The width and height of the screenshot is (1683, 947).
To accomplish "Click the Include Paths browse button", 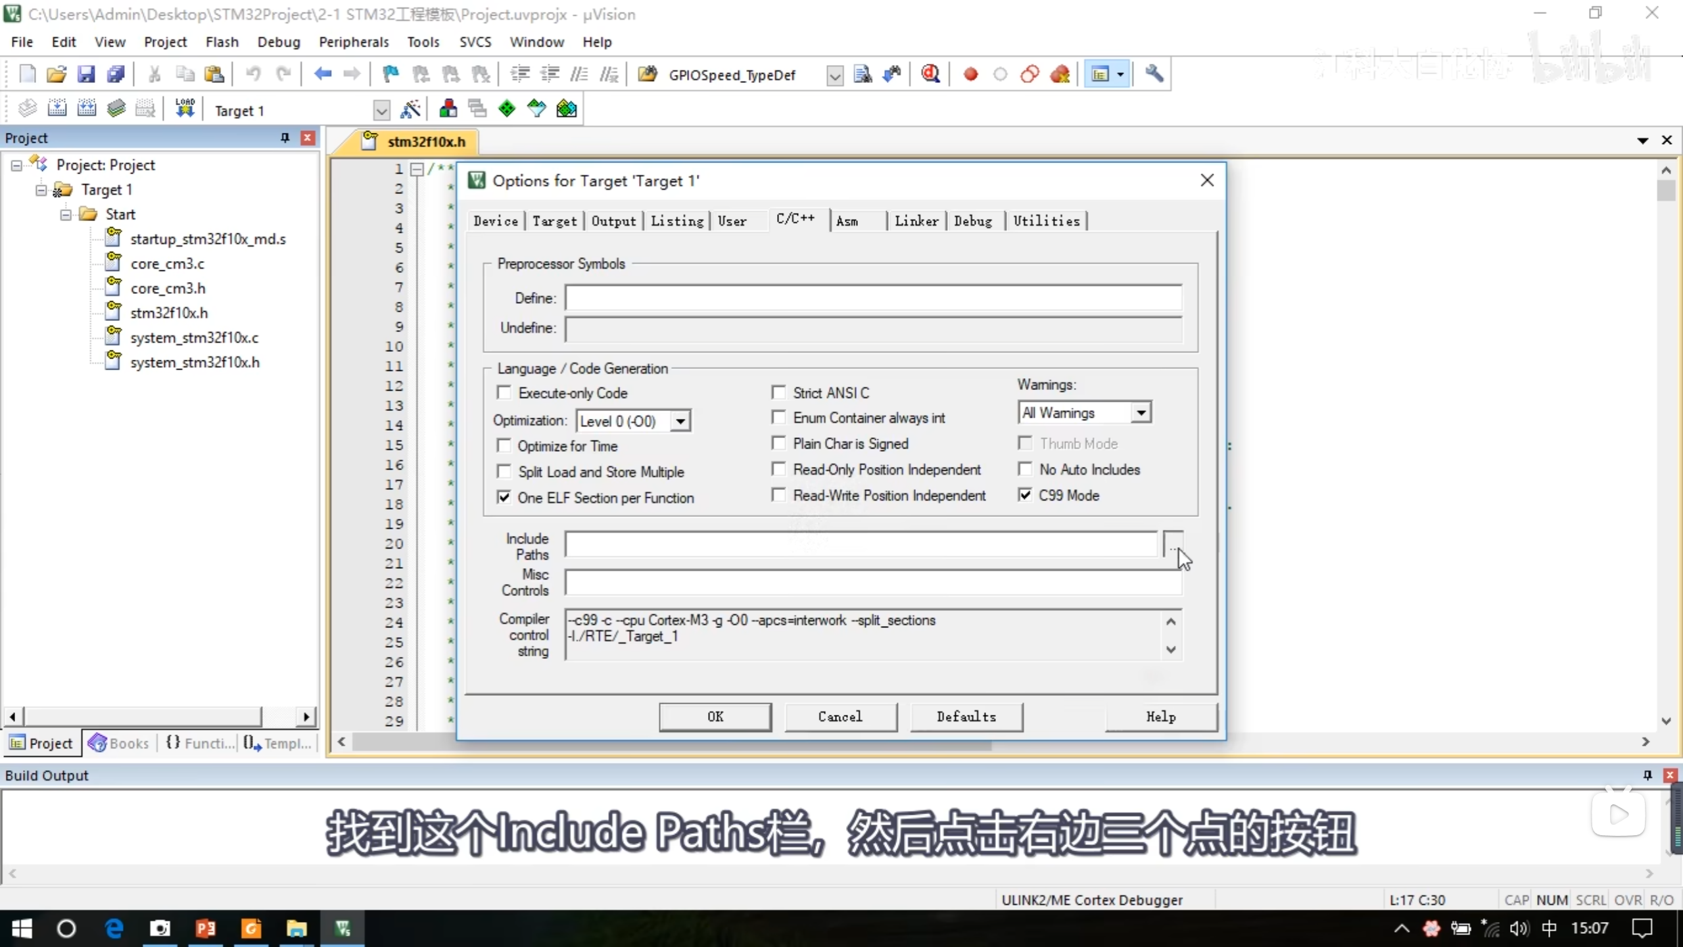I will tap(1173, 545).
